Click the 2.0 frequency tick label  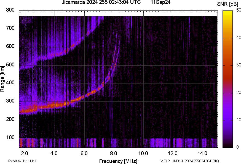25,153
